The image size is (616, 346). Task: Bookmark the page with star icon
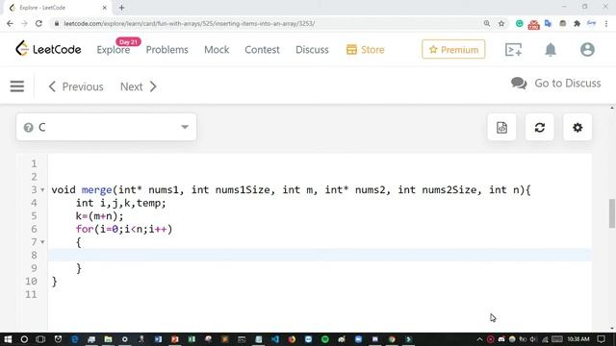501,23
